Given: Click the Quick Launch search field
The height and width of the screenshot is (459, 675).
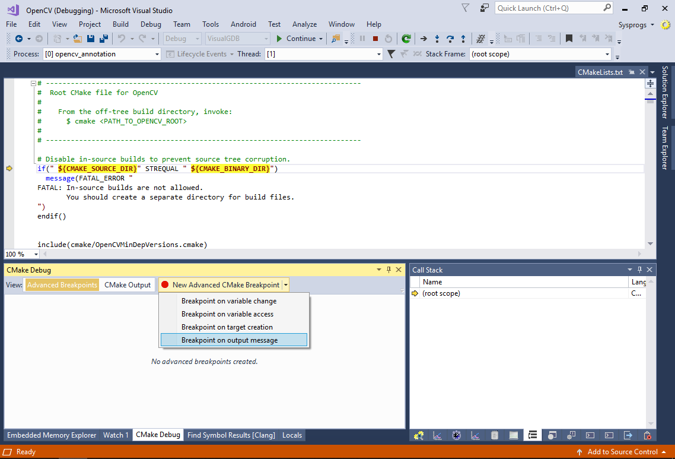Looking at the screenshot, I should click(x=549, y=8).
